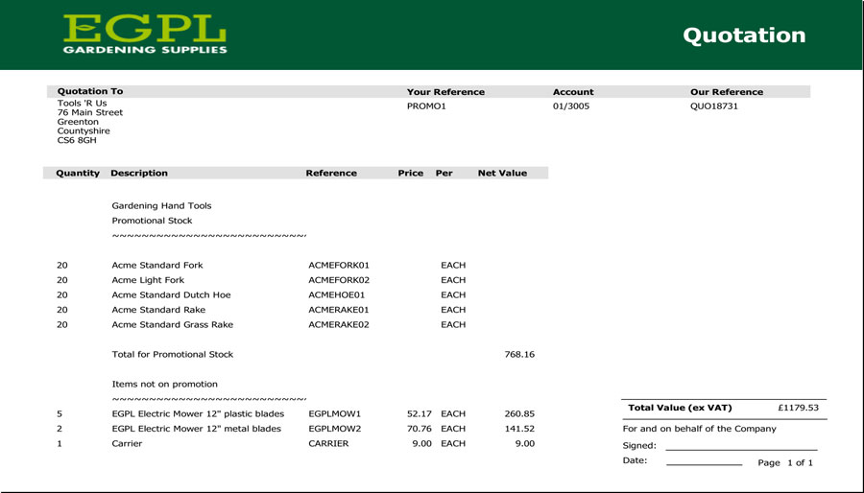Click the Signed signature line
The image size is (864, 493).
[x=740, y=447]
